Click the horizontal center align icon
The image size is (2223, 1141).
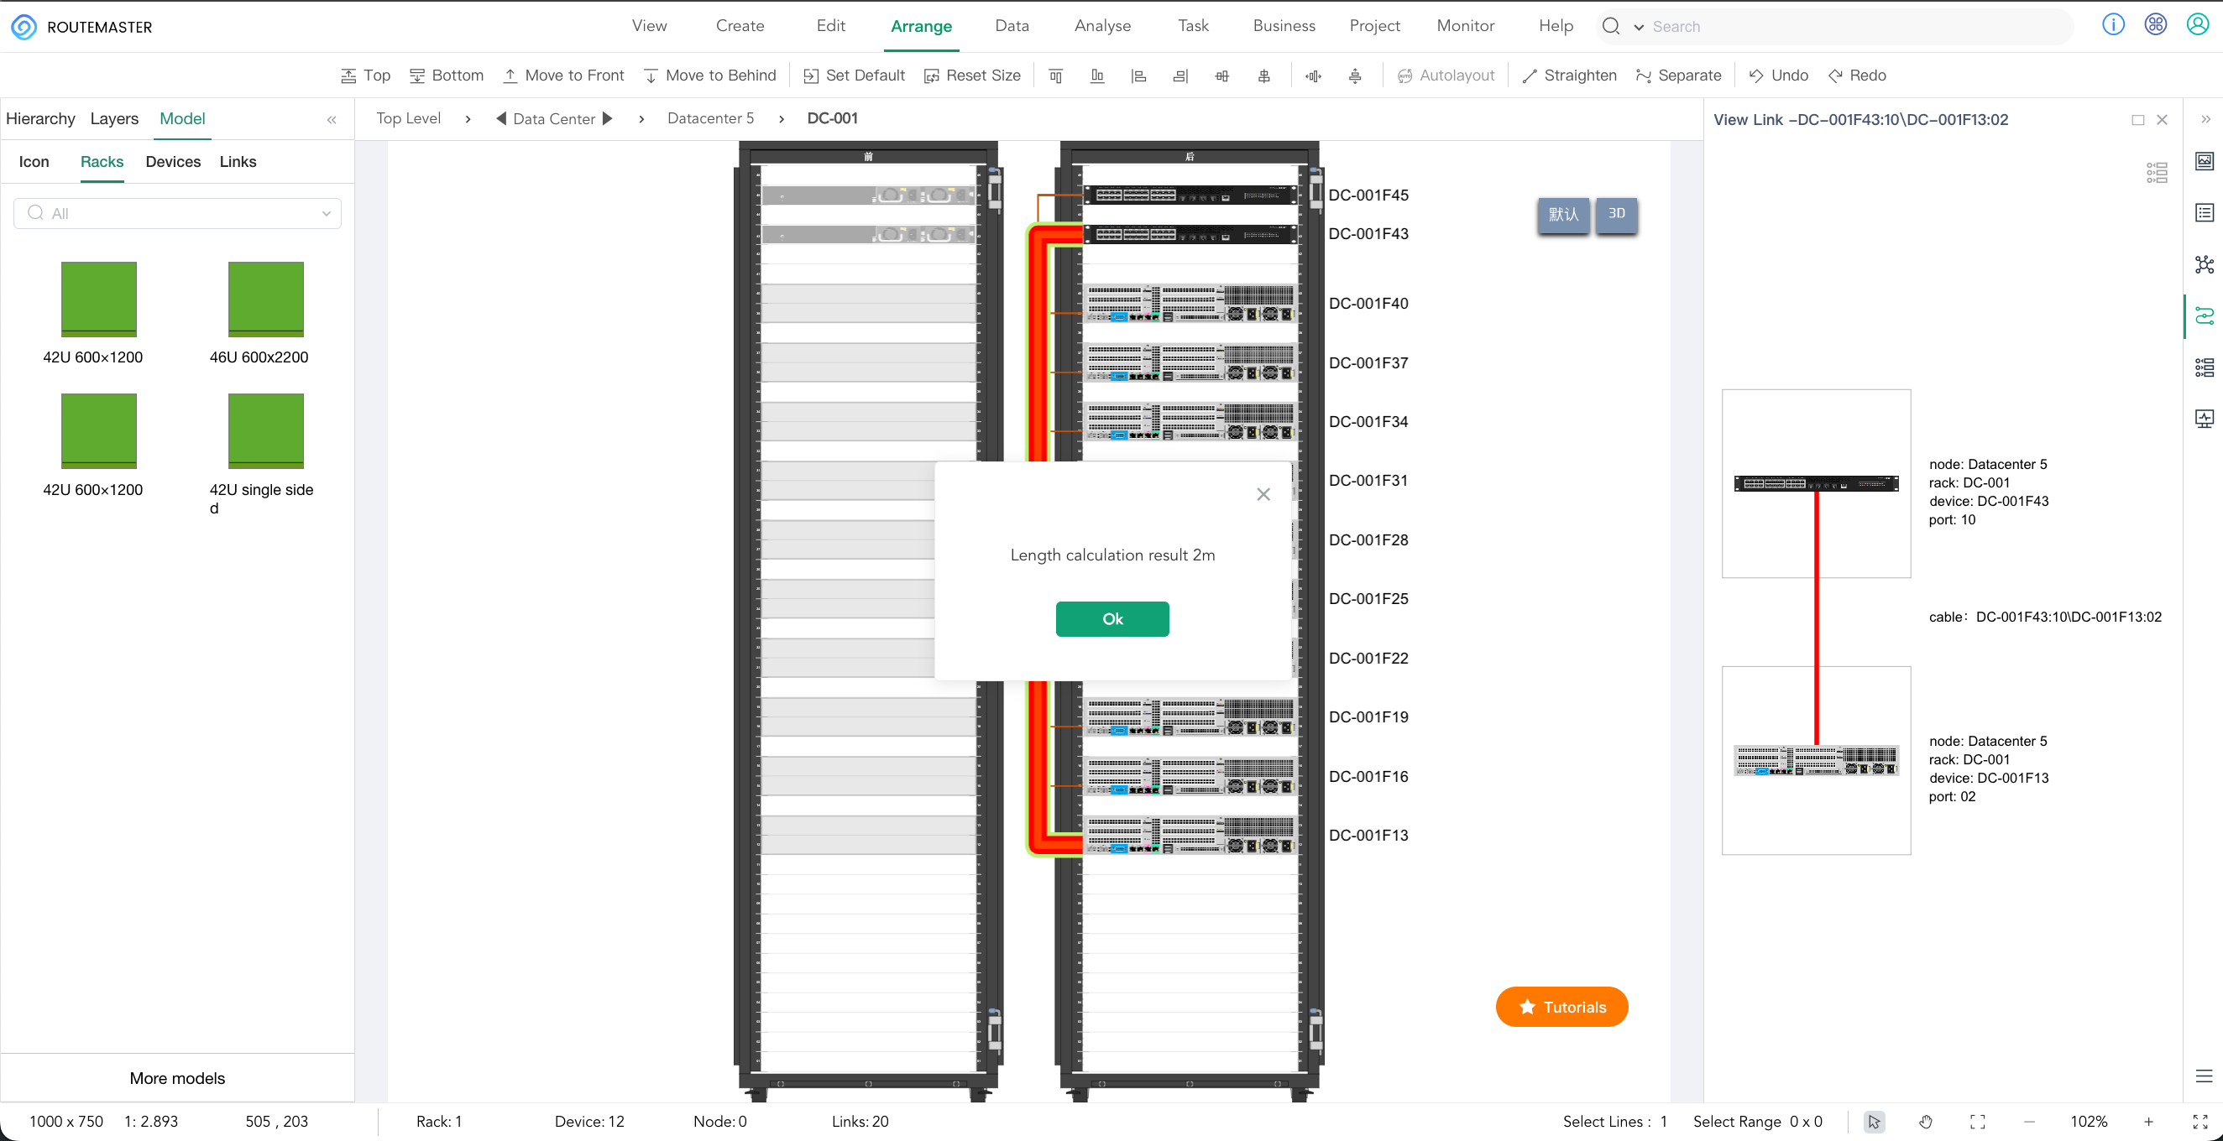pyautogui.click(x=1222, y=76)
